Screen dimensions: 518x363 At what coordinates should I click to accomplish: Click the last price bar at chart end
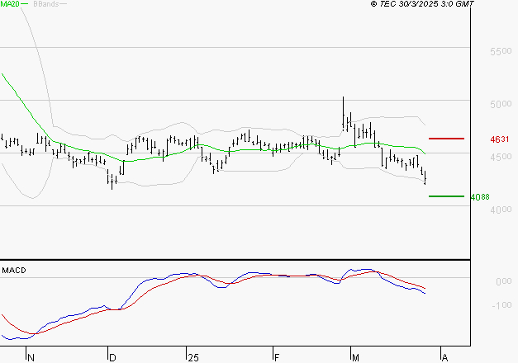[425, 178]
